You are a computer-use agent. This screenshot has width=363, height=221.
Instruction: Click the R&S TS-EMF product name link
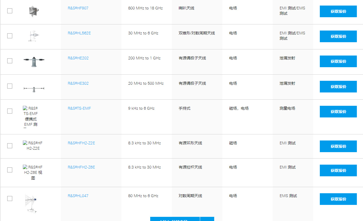79,108
